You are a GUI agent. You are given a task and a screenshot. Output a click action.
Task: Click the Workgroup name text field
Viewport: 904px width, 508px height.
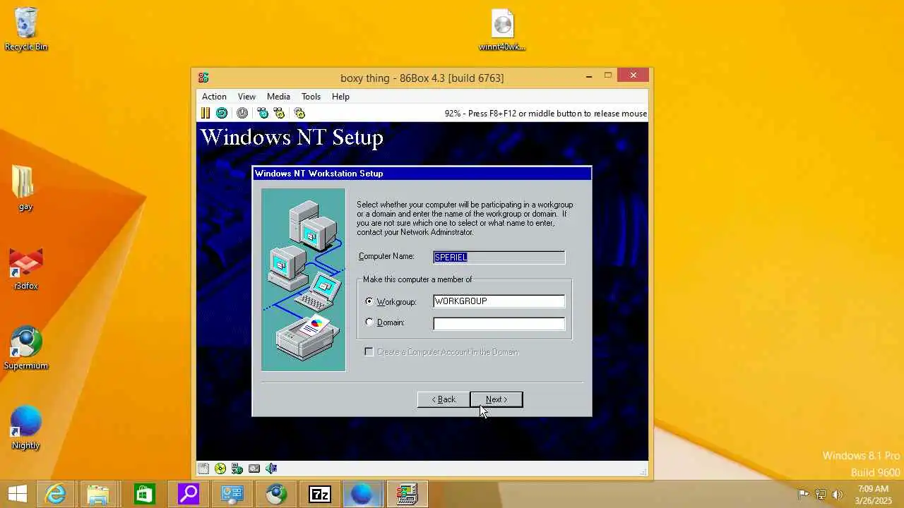(x=499, y=301)
